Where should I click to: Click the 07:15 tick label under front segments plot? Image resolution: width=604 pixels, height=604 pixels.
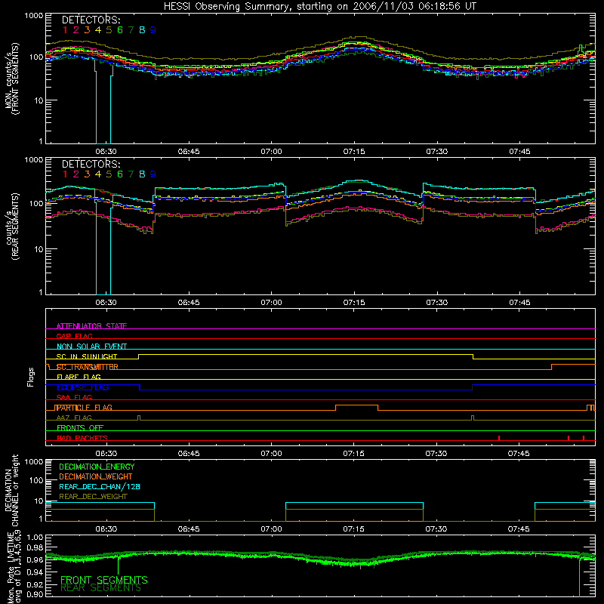[x=354, y=152]
